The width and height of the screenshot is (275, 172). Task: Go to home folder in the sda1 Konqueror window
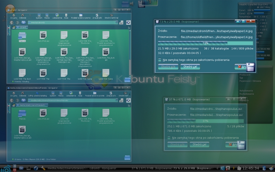(23, 100)
